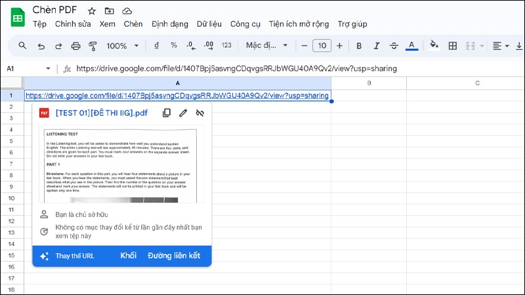Screen dimensions: 525x295
Task: Click the merge cells icon
Action: click(x=471, y=46)
